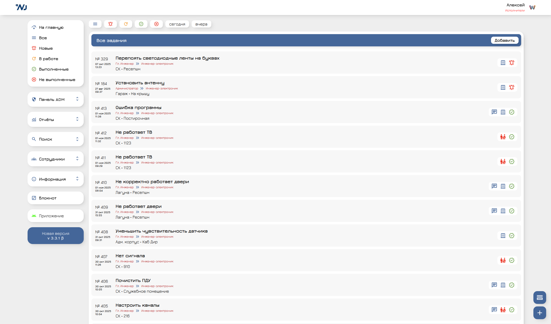Click the Добавить button
This screenshot has width=551, height=324.
pos(505,40)
